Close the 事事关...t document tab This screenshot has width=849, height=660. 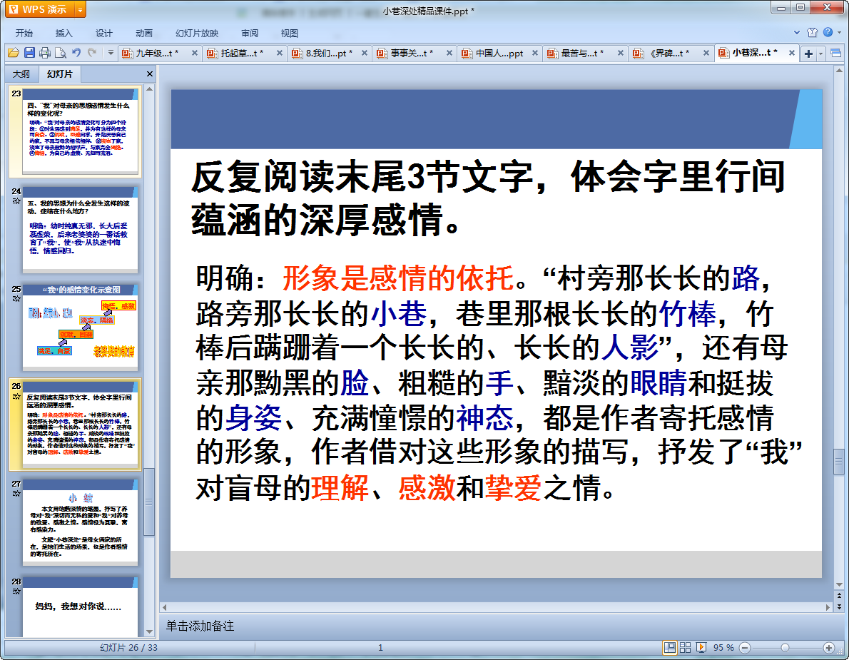click(x=449, y=53)
